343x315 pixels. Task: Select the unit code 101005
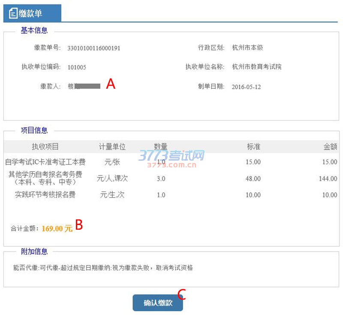(x=77, y=67)
